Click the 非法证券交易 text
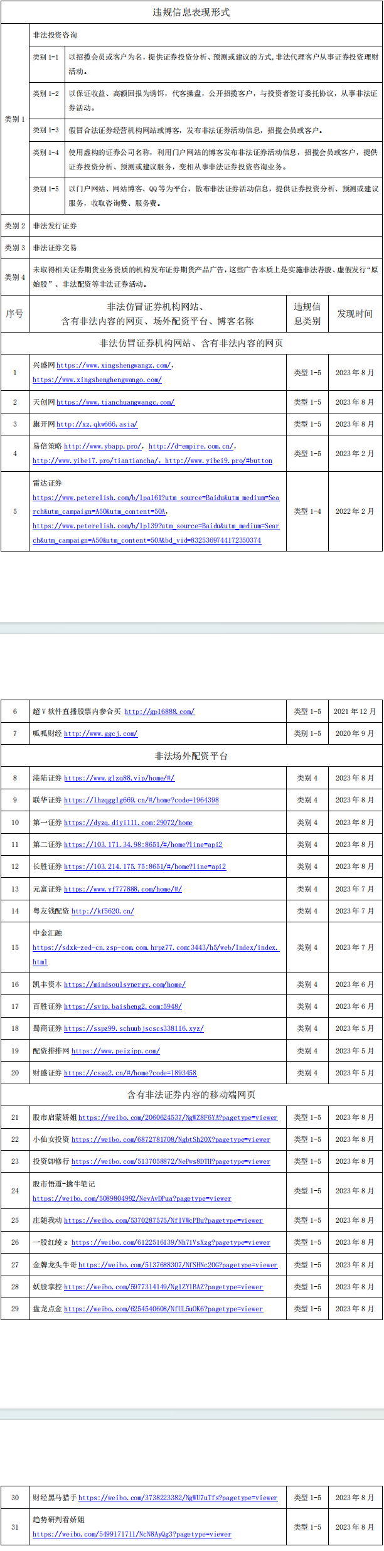Image resolution: width=384 pixels, height=1551 pixels. click(x=55, y=247)
